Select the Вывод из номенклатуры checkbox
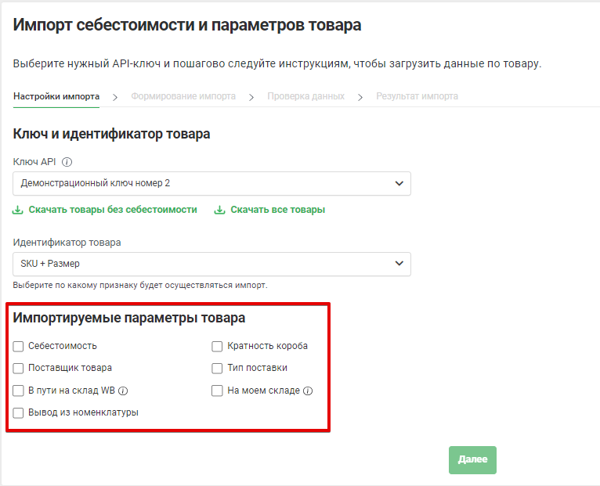The height and width of the screenshot is (486, 600). [x=19, y=412]
